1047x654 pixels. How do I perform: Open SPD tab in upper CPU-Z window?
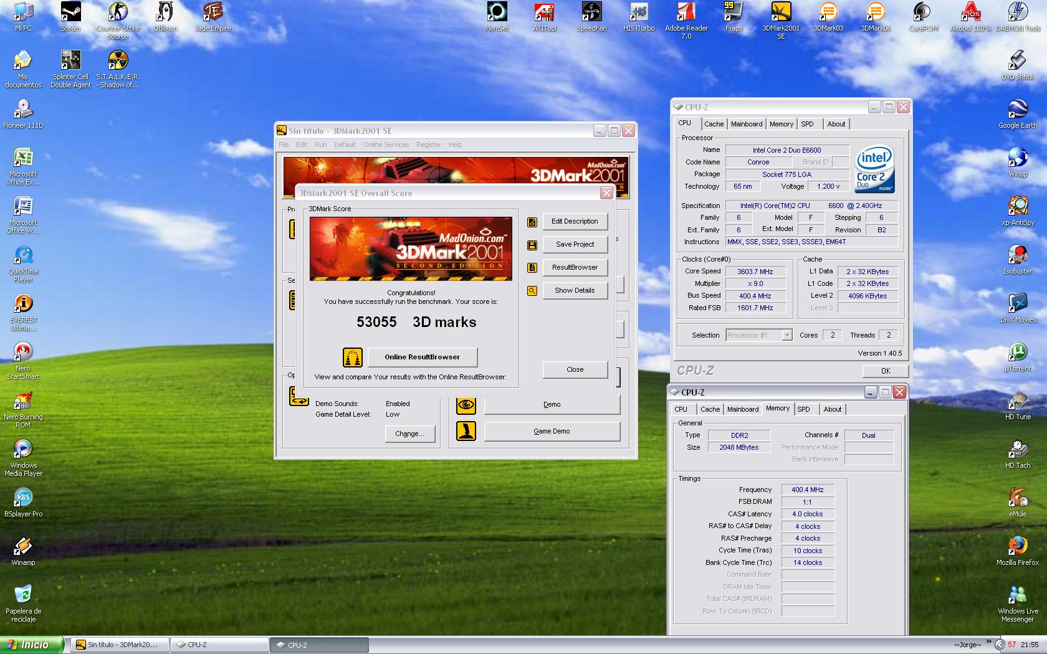(x=807, y=124)
